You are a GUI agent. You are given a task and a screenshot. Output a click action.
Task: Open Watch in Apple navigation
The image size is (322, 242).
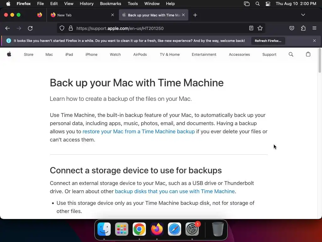coord(115,55)
